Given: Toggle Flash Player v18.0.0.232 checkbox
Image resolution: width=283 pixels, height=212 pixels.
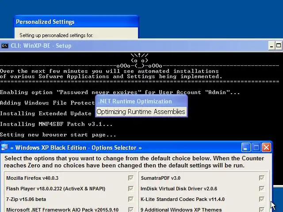Looking at the screenshot, I should 131,189.
